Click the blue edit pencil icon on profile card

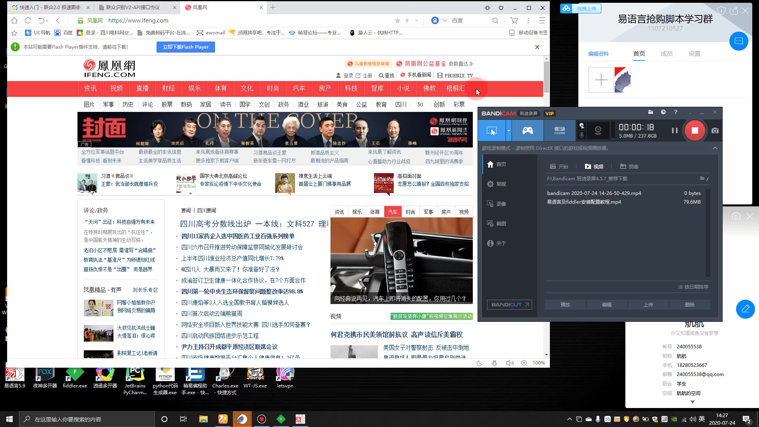pyautogui.click(x=746, y=309)
